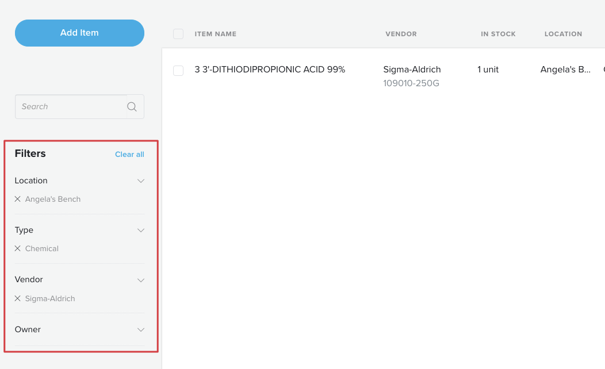The width and height of the screenshot is (605, 369).
Task: Expand the Type filter chevron
Action: 141,230
